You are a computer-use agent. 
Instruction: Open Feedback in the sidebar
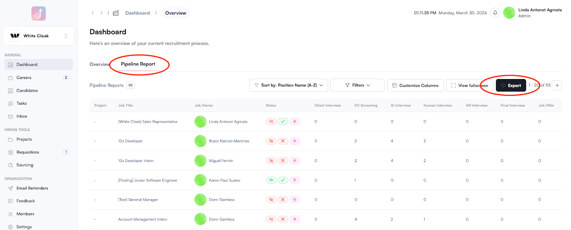[x=39, y=201]
